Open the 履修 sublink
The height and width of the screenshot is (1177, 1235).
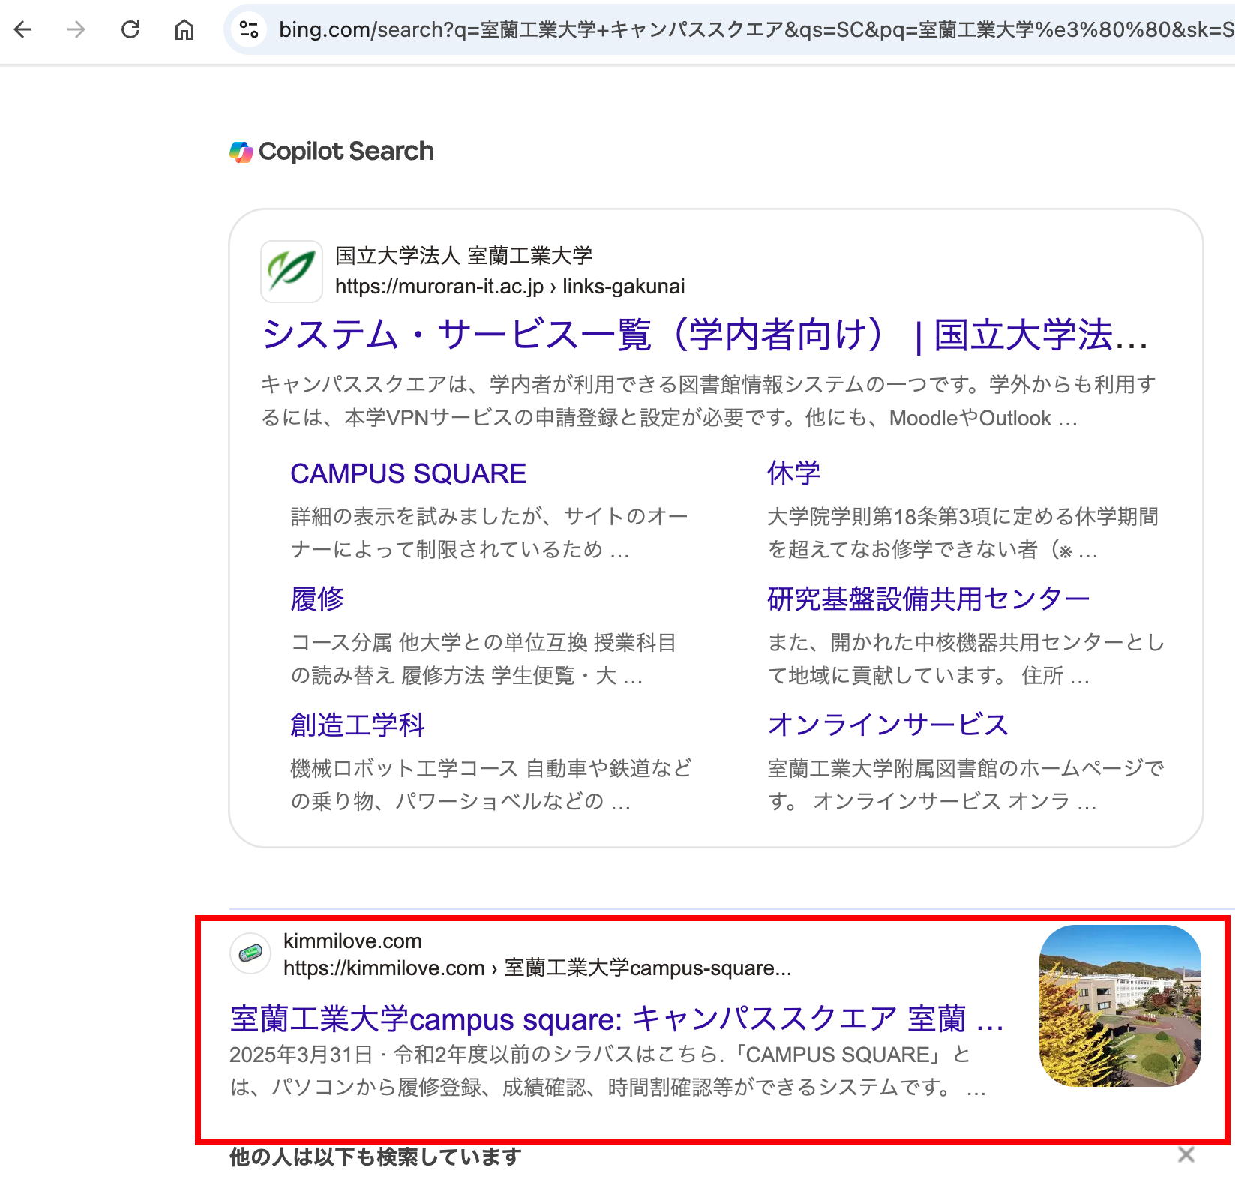317,599
